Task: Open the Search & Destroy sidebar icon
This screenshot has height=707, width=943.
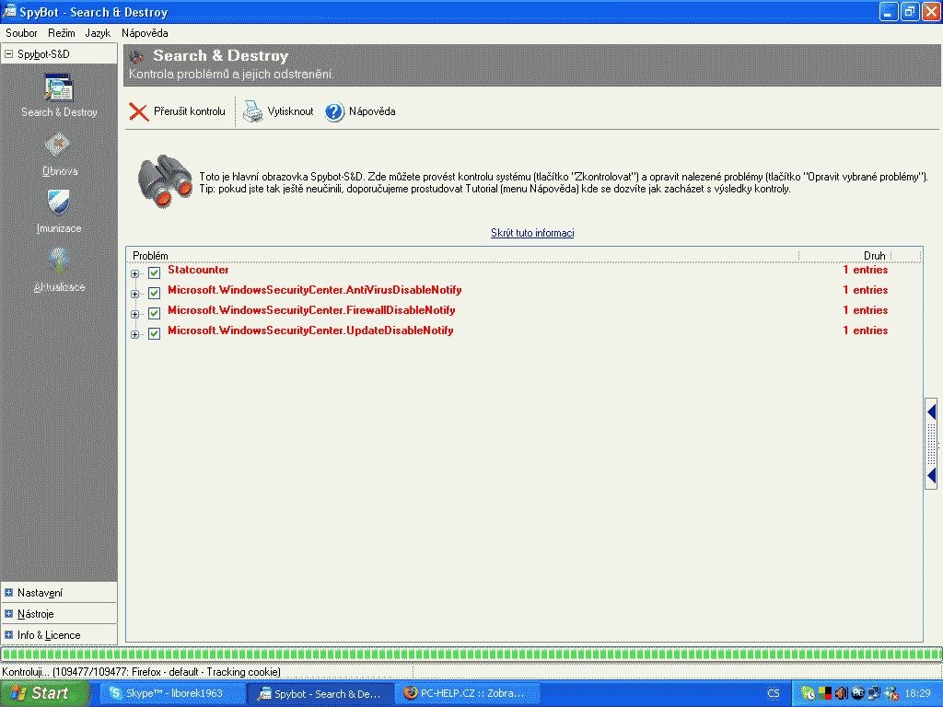Action: click(x=58, y=87)
